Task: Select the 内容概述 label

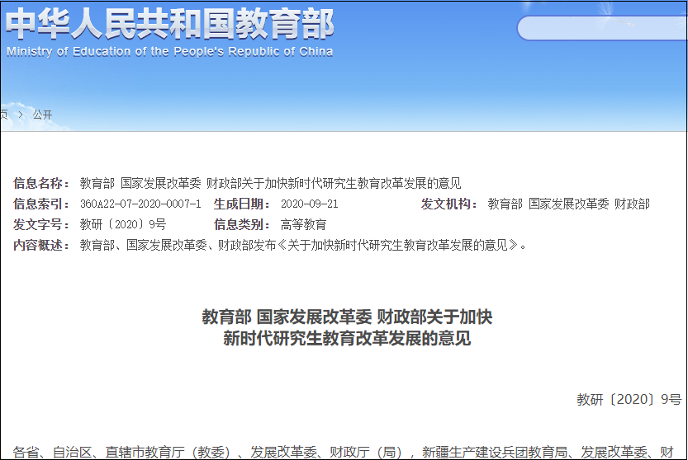Action: (41, 245)
